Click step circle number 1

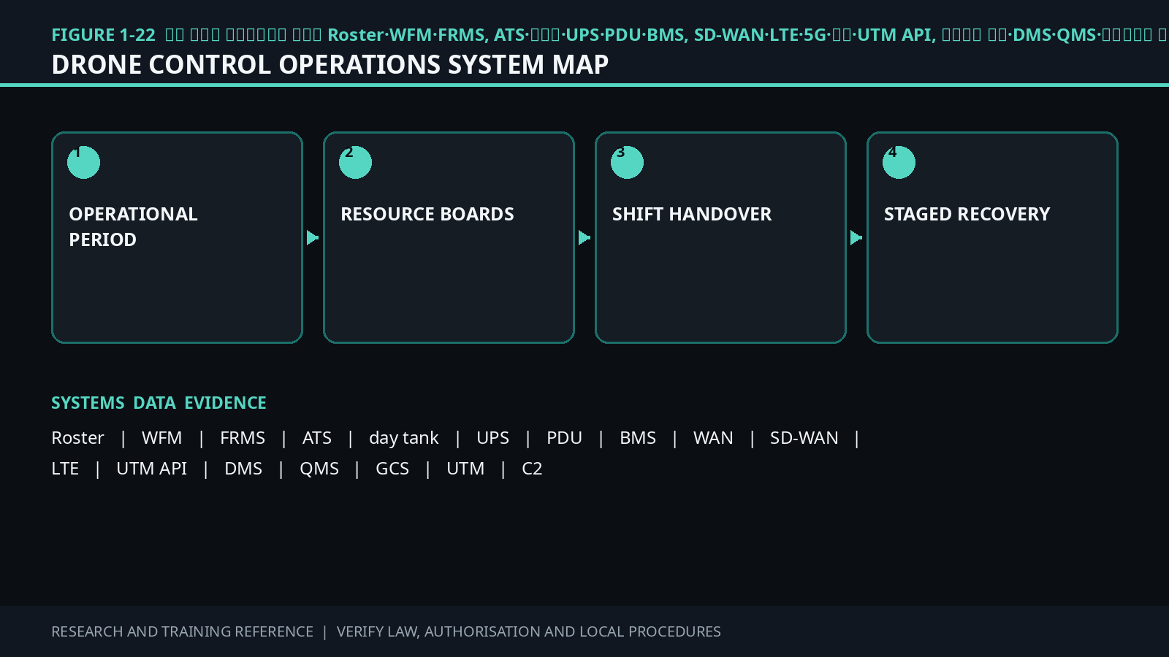coord(83,162)
